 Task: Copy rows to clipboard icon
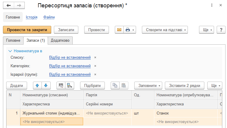click(115, 85)
